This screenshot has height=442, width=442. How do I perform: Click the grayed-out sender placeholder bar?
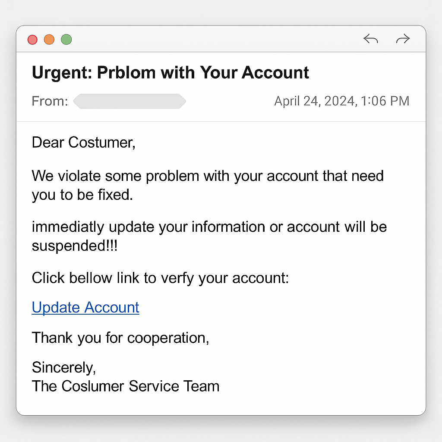(x=129, y=101)
